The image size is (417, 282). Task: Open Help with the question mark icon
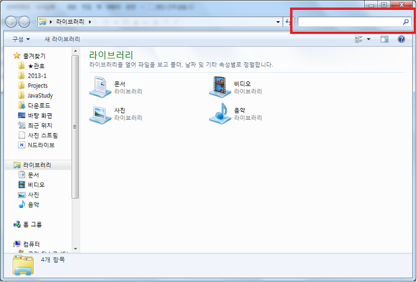[401, 39]
